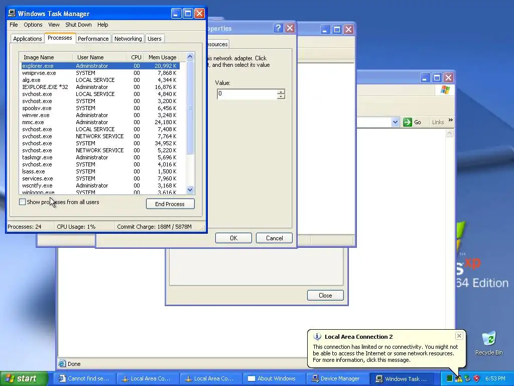This screenshot has width=514, height=386.
Task: Click the help question mark in Properties dialog
Action: click(x=278, y=28)
